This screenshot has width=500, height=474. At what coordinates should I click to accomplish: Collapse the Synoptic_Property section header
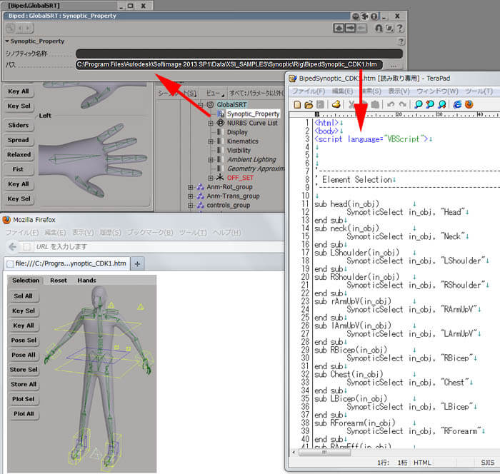coord(7,41)
